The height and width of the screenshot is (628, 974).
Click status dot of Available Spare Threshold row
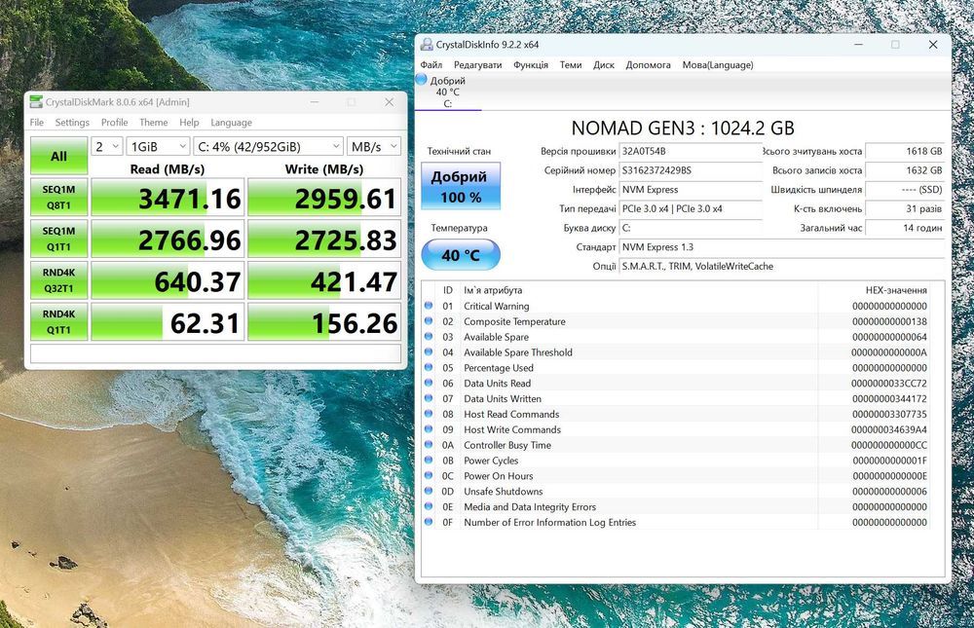[x=428, y=351]
